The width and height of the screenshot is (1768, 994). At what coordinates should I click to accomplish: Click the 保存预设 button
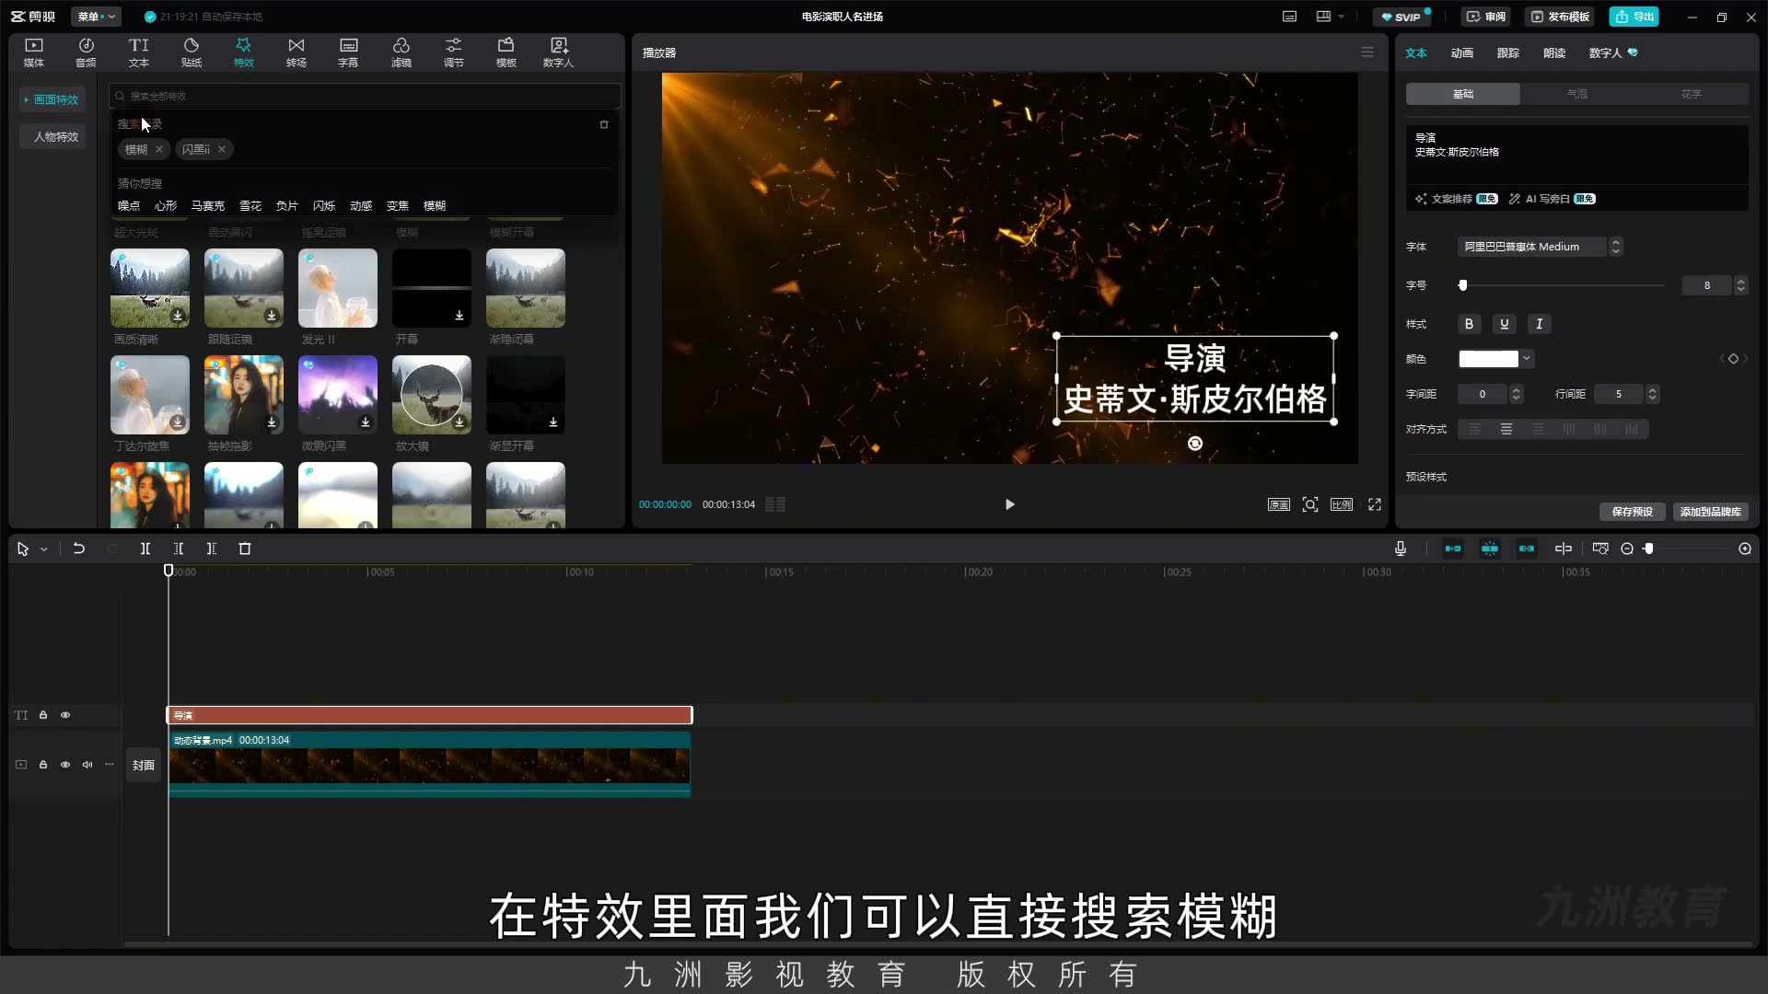[1632, 512]
